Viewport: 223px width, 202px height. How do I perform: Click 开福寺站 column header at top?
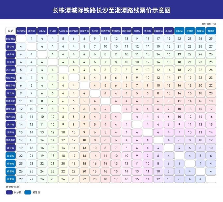click(x=84, y=31)
